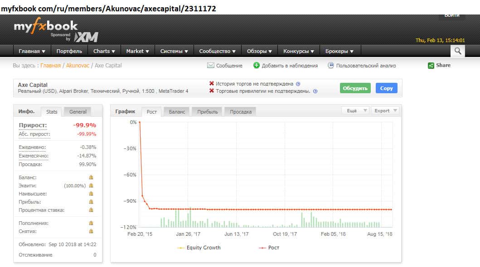Screen dimensions: 480x267
Task: Open the Charts navigation menu
Action: [x=104, y=51]
